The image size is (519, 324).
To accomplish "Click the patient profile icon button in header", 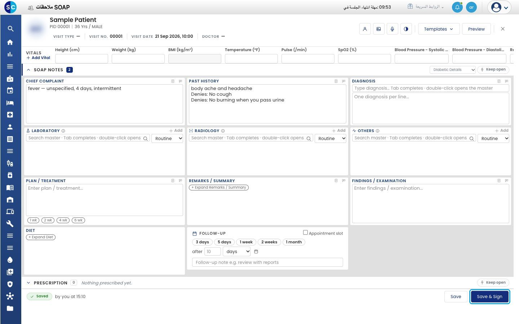I will (365, 29).
